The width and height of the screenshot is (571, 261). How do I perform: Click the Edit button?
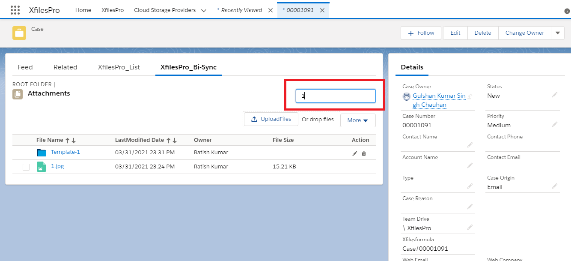[455, 33]
